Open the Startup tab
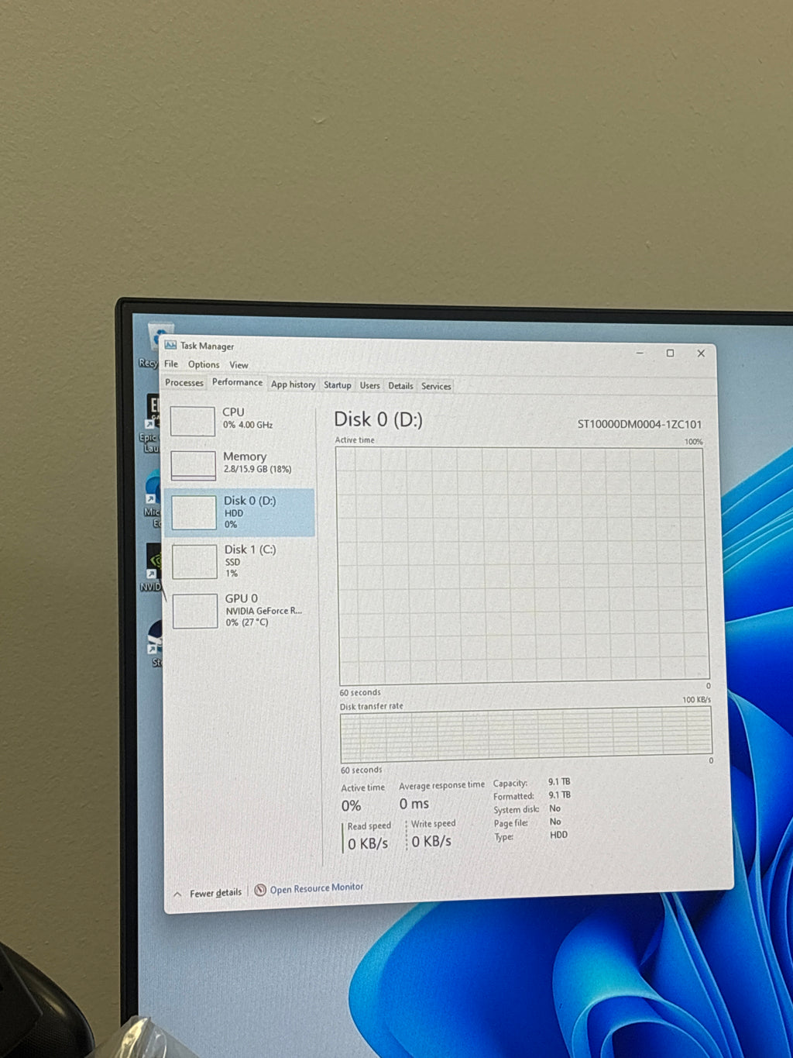 pyautogui.click(x=337, y=385)
